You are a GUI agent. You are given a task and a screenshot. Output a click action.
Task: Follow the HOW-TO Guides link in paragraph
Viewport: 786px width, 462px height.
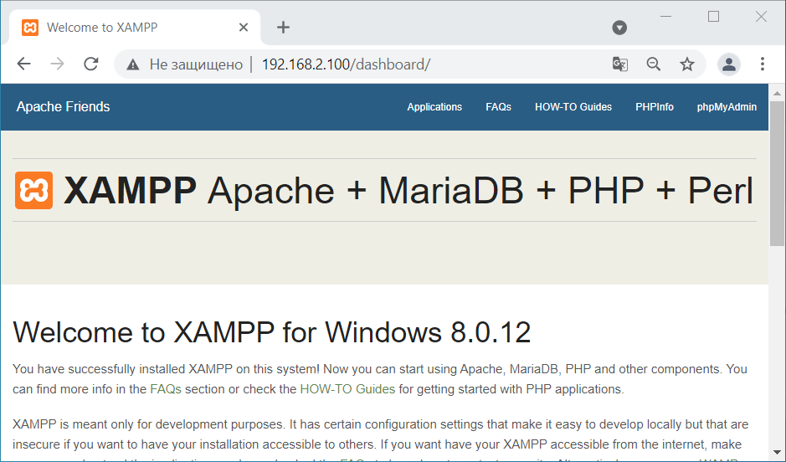tap(347, 389)
